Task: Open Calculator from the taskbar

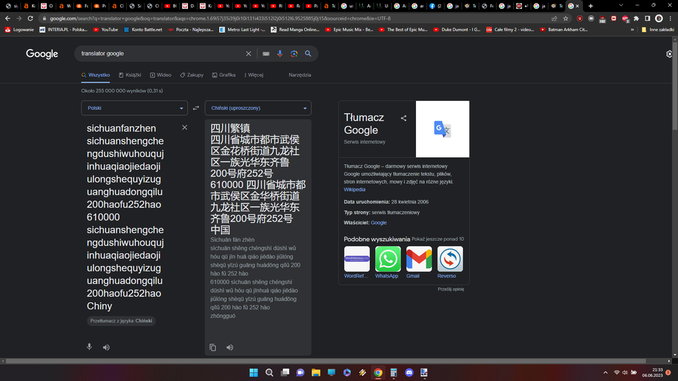Action: point(394,372)
